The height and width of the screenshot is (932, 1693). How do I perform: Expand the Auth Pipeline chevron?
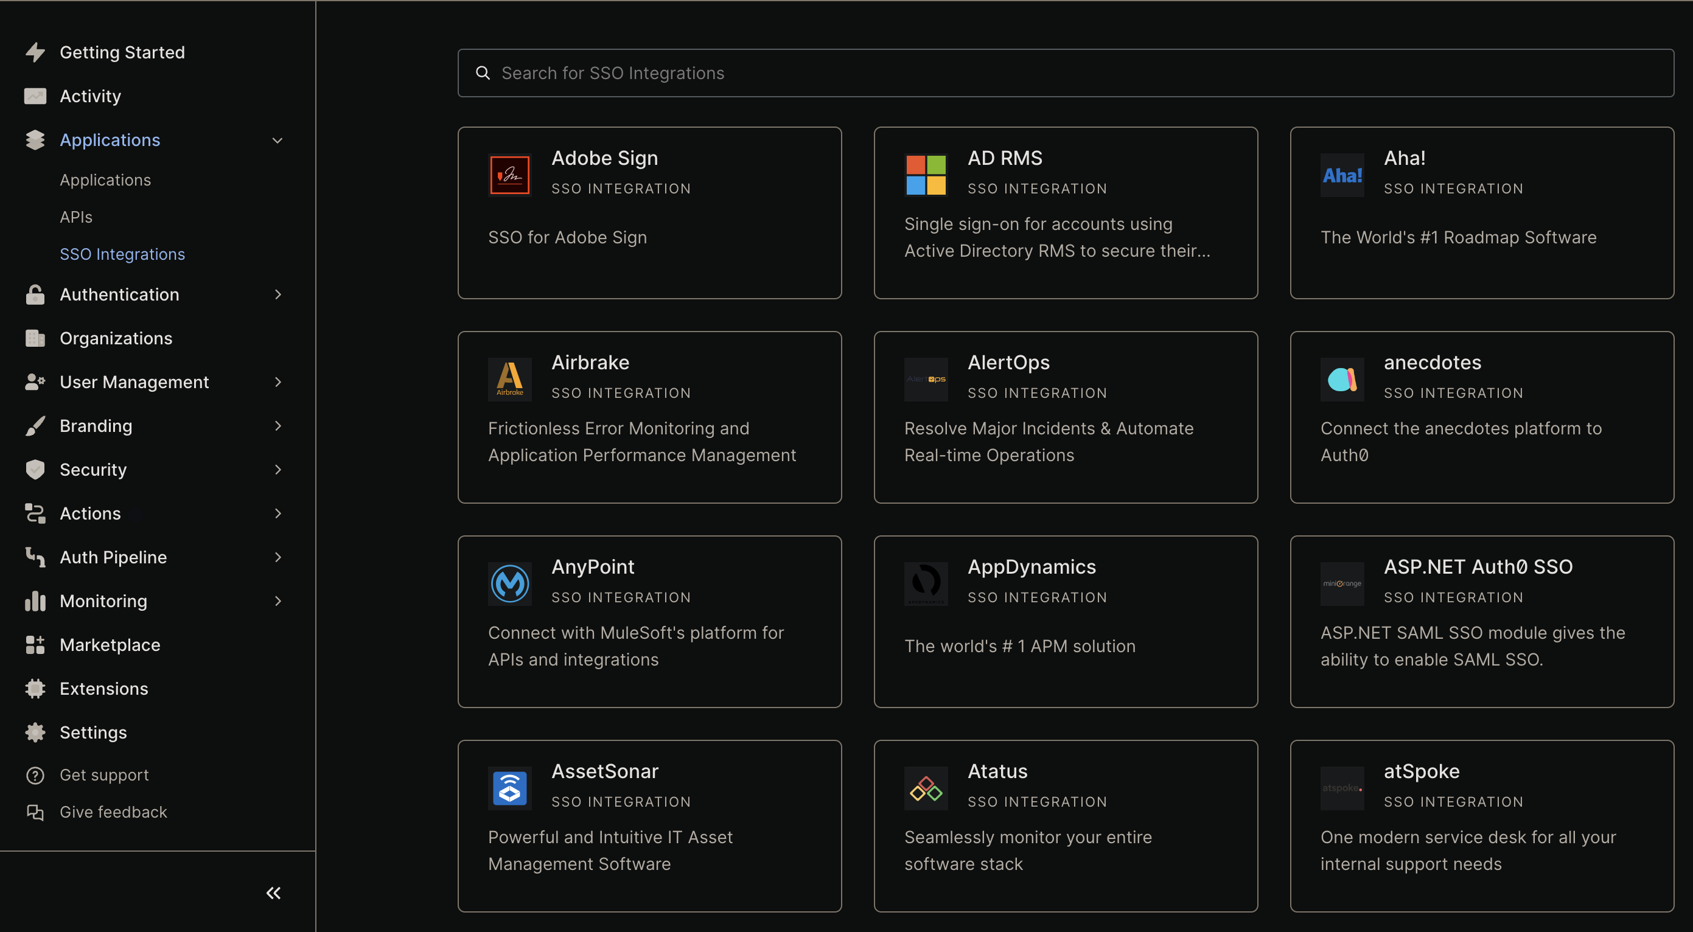coord(278,557)
